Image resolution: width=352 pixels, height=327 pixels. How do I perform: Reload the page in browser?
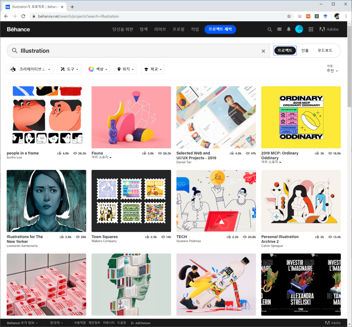pyautogui.click(x=23, y=16)
